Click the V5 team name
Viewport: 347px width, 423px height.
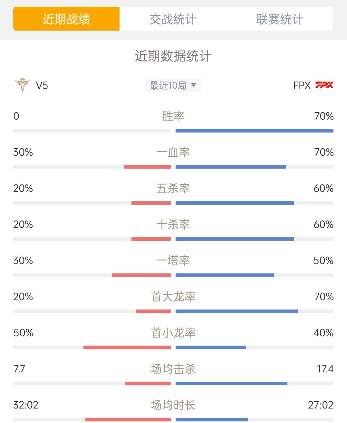tap(42, 85)
